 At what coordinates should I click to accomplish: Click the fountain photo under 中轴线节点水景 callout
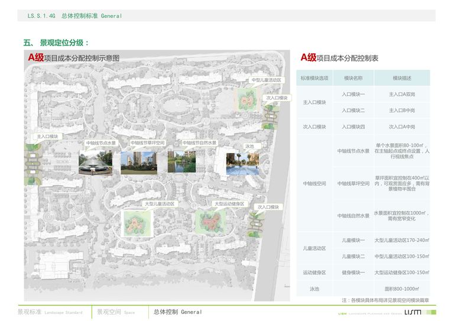[95, 163]
